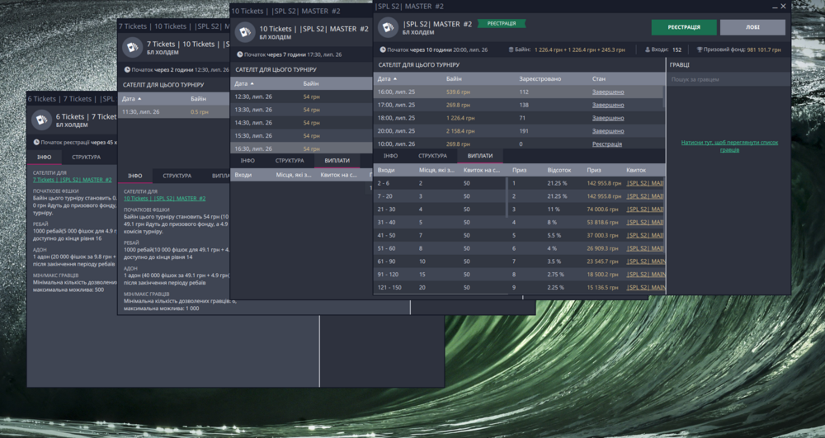The image size is (825, 438).
Task: Click Завершено link for 20:00, лип. 25 satellite
Action: pos(608,131)
